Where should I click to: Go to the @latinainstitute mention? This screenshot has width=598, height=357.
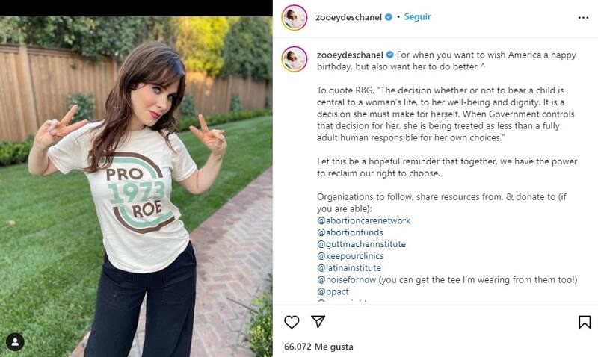click(x=349, y=268)
